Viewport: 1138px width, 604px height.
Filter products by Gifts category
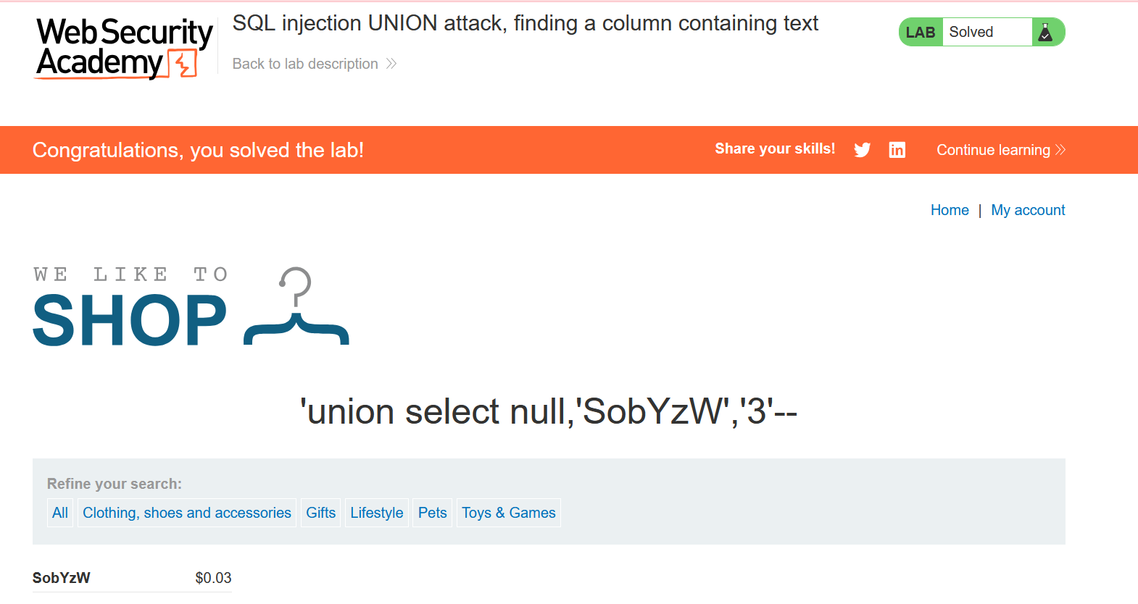pyautogui.click(x=320, y=513)
